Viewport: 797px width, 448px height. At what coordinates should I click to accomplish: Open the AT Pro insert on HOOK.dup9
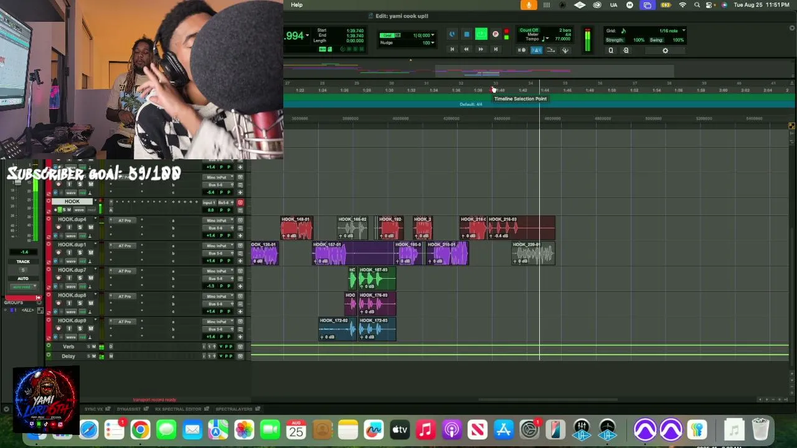click(125, 322)
